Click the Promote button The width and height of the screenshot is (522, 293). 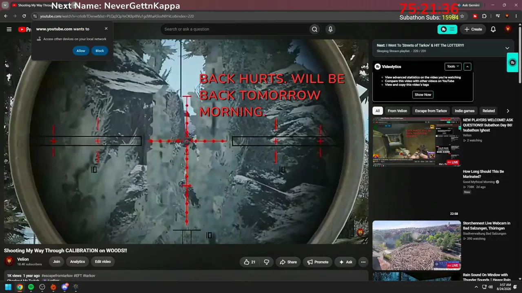[318, 262]
